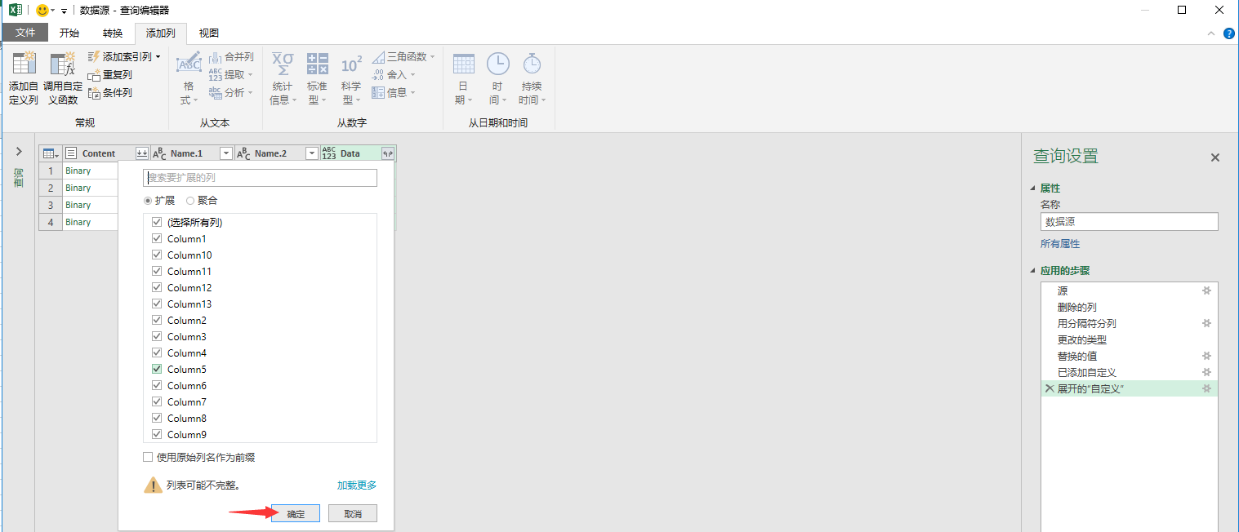Click the 搜索要扩展的列 search field

tap(260, 177)
